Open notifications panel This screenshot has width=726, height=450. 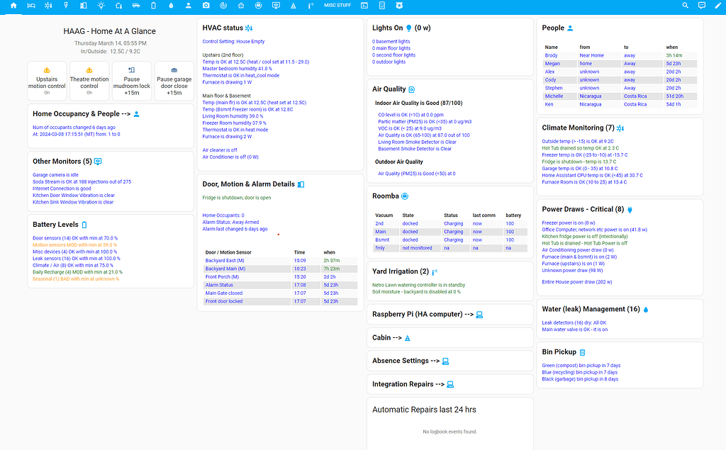click(x=701, y=6)
